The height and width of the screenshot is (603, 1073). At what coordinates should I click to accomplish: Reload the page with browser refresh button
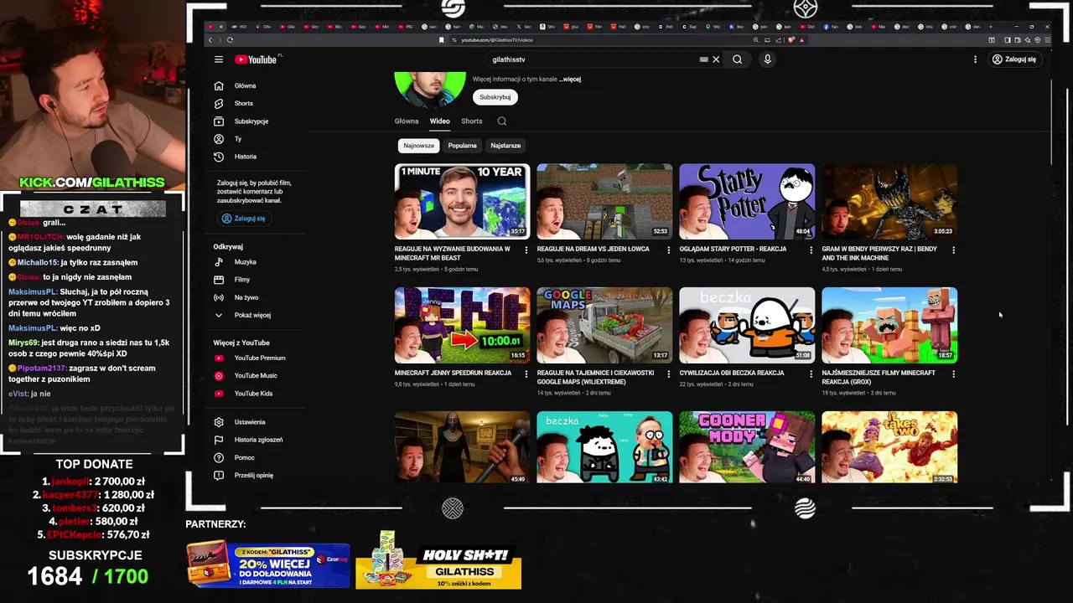230,39
